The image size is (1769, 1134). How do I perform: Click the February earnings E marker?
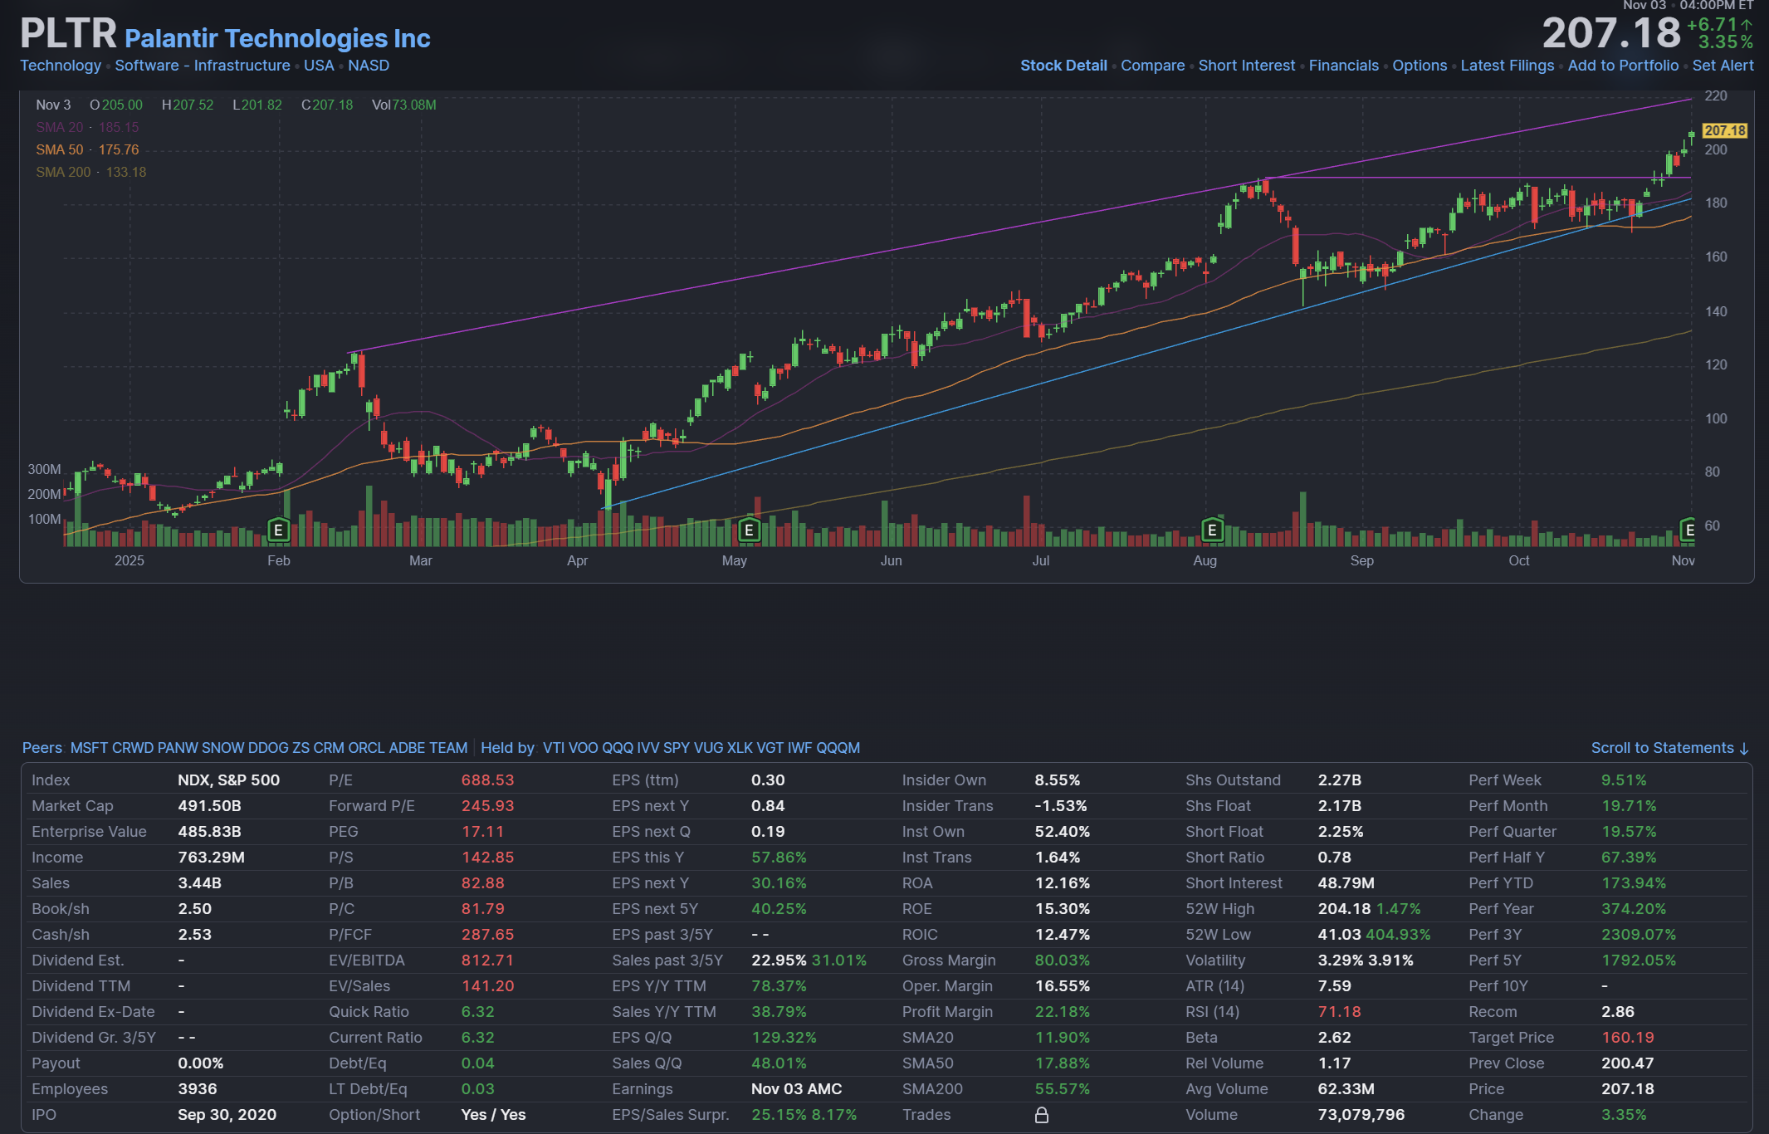click(278, 530)
